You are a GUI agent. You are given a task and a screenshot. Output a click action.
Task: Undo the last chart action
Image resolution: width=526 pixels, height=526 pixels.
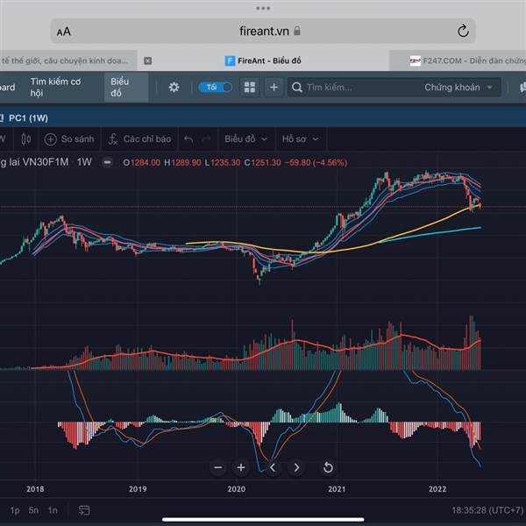[x=188, y=139]
